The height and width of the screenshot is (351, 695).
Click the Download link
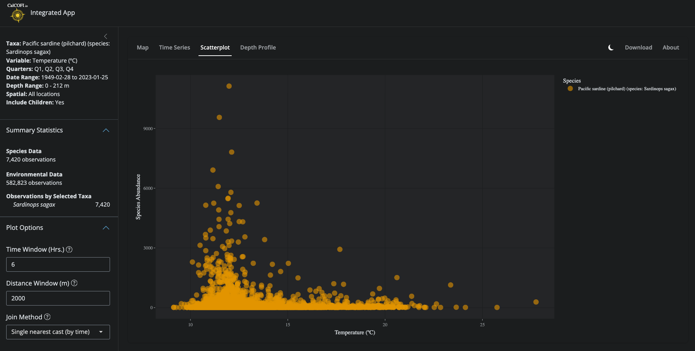pos(638,48)
